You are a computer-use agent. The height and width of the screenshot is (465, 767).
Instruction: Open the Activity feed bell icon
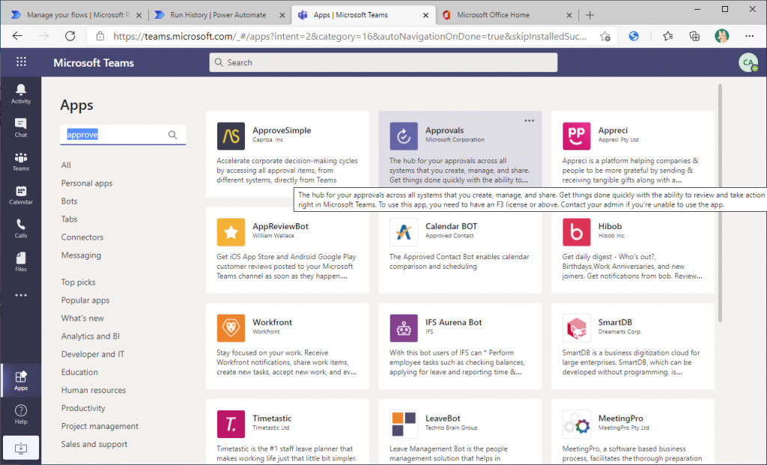[x=20, y=93]
